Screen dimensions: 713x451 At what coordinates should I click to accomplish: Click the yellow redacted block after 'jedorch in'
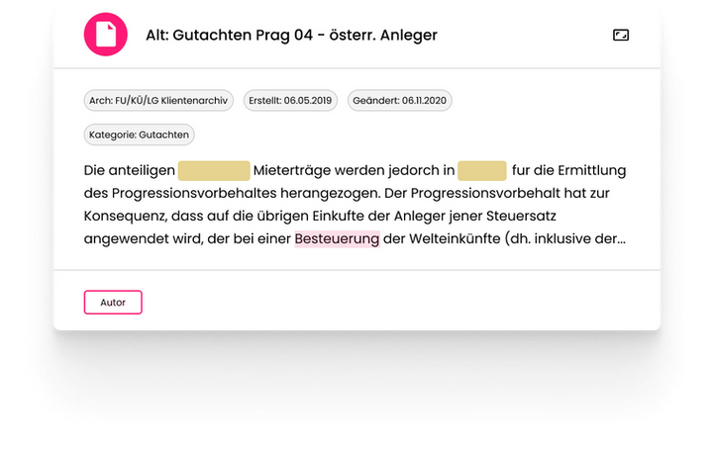482,171
